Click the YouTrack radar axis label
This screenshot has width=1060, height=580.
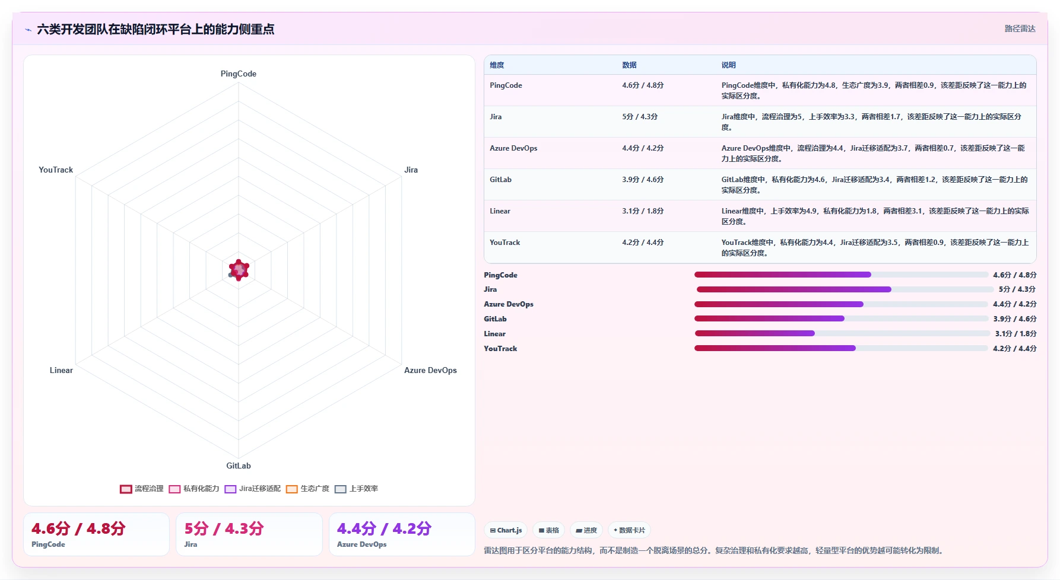coord(56,170)
